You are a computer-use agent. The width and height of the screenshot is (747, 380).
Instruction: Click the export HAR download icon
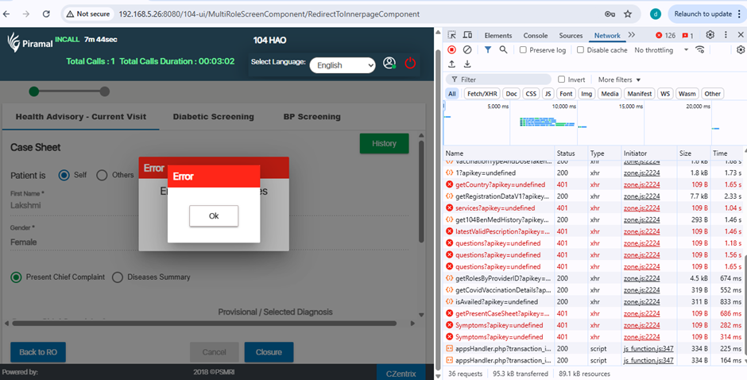pyautogui.click(x=467, y=64)
